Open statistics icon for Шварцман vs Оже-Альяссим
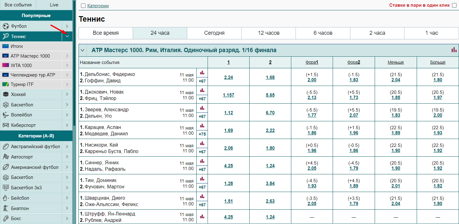This screenshot has height=224, width=459. coord(202,197)
